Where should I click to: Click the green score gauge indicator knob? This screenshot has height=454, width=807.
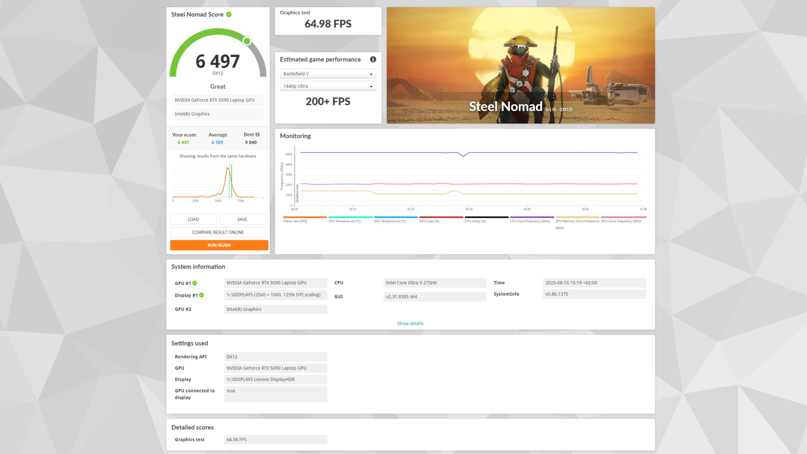tap(247, 41)
